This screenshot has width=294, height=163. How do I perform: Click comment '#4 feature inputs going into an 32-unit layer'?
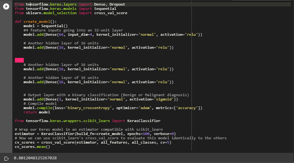click(x=73, y=30)
